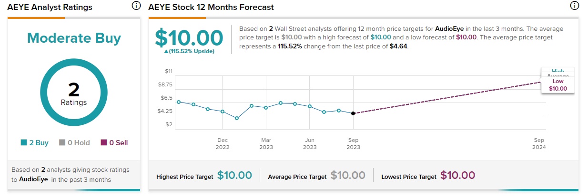
Task: Click the green upside arrow indicator
Action: 166,51
